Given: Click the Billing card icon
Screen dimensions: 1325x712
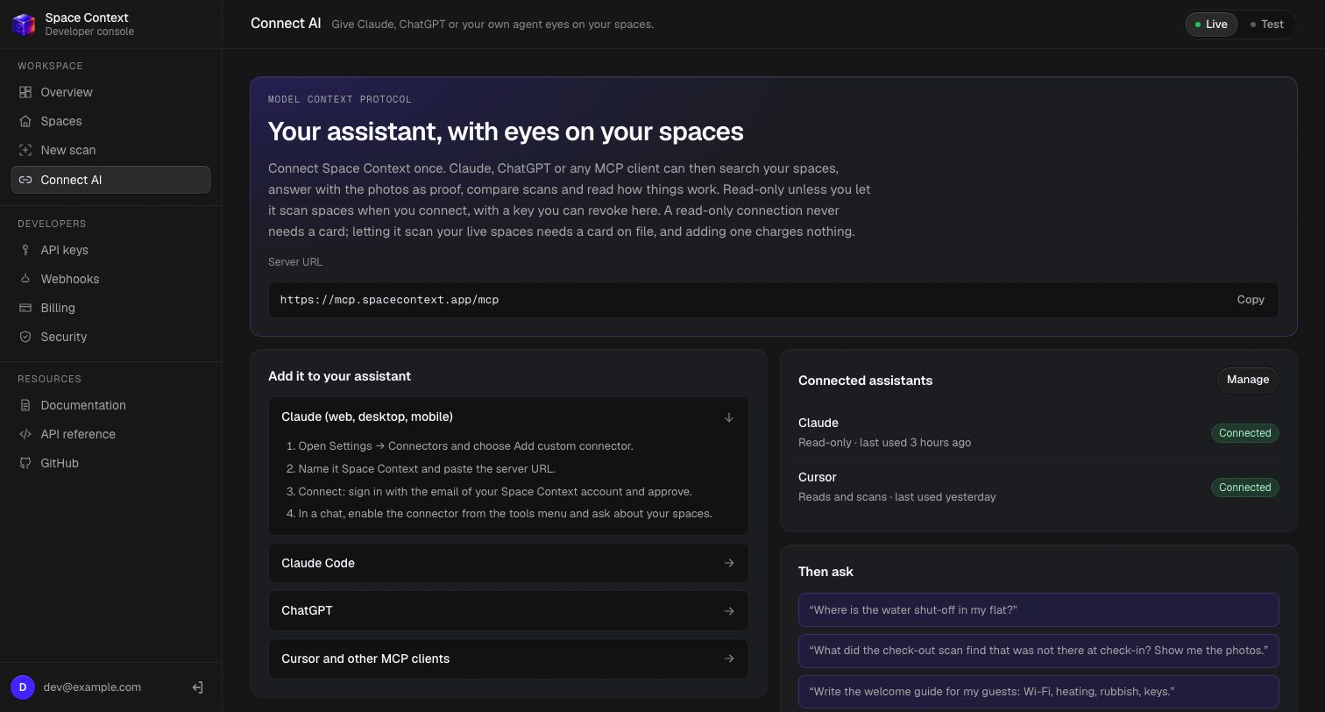Looking at the screenshot, I should [25, 308].
